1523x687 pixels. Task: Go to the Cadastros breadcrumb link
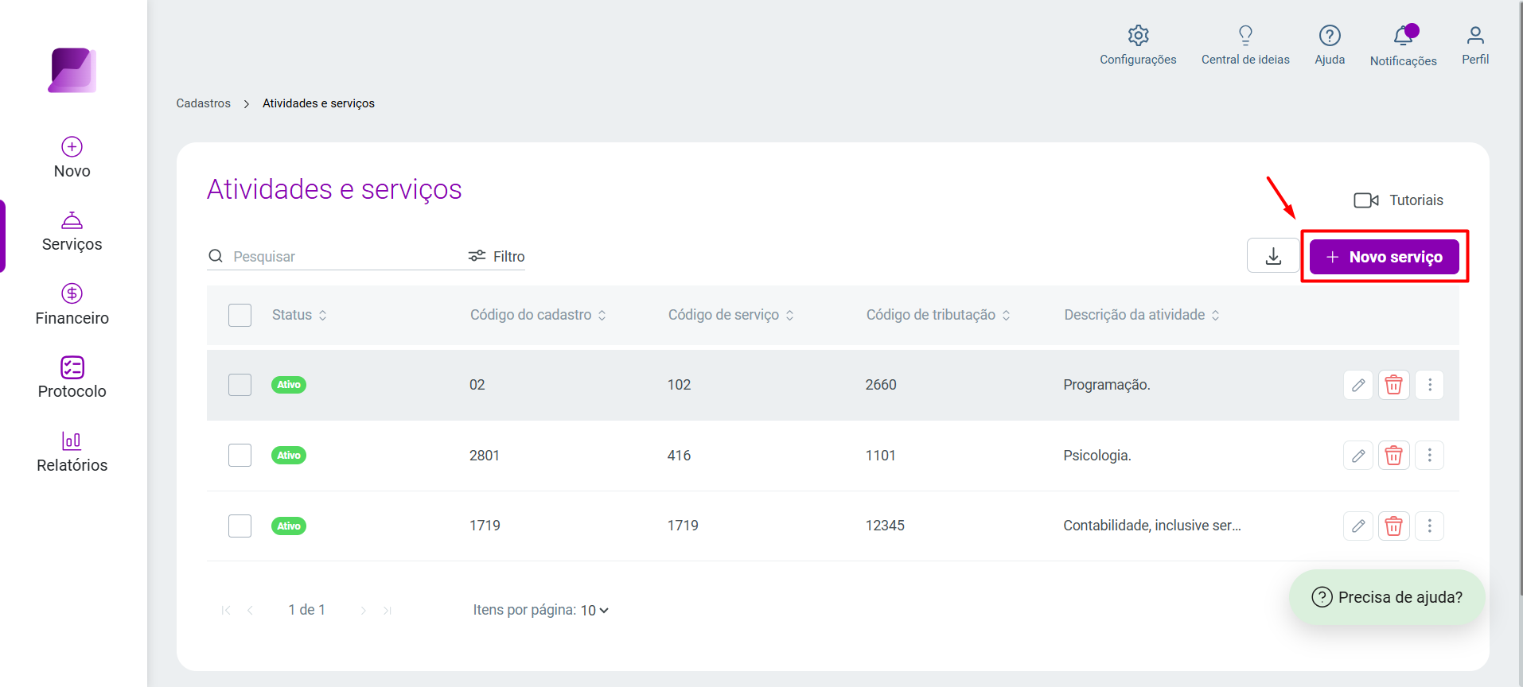204,103
